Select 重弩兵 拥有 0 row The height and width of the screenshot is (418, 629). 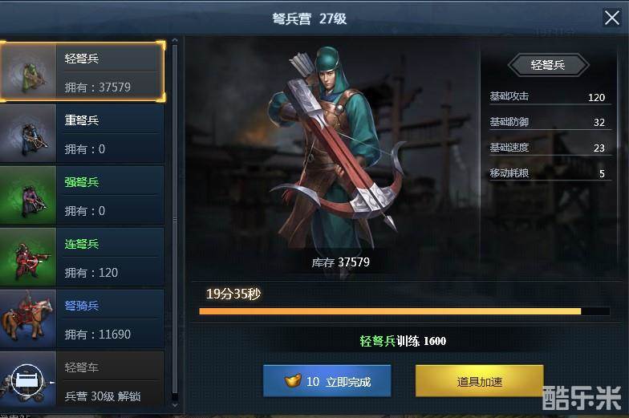click(x=82, y=133)
